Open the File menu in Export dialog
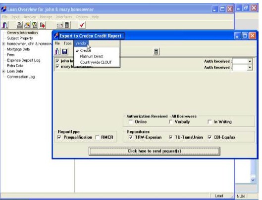Screen dimensions: 262x200 57,43
